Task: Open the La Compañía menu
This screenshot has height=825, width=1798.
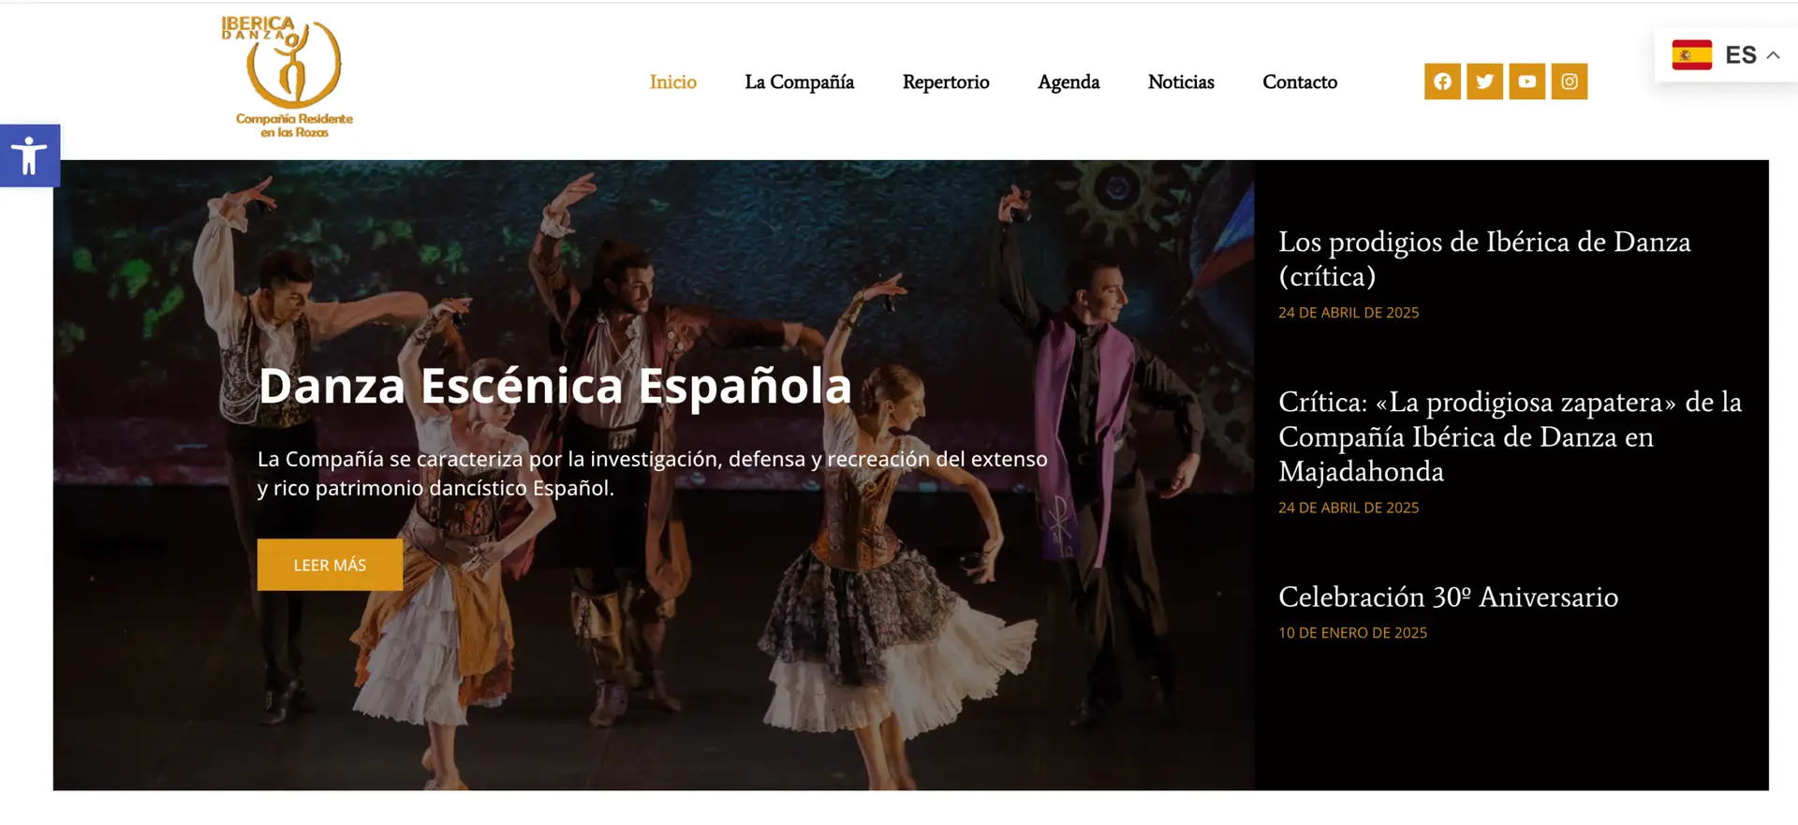Action: (x=799, y=82)
